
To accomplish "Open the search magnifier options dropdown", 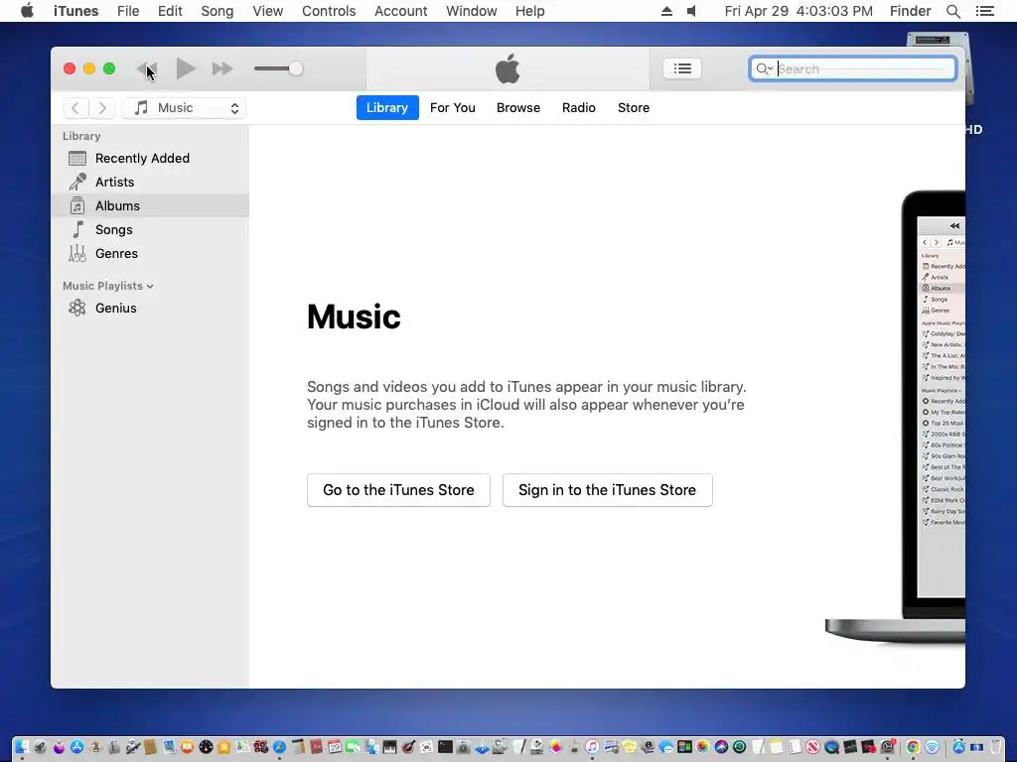I will click(x=765, y=68).
